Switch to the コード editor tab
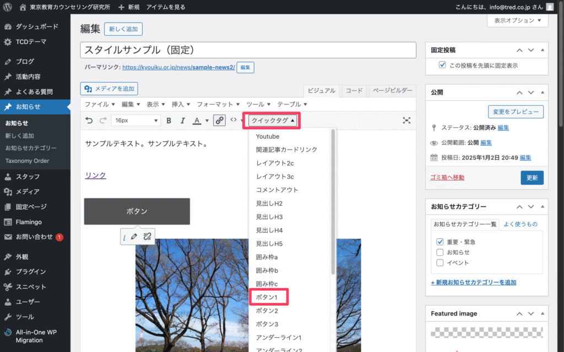Viewport: 564px width, 352px height. coord(354,91)
